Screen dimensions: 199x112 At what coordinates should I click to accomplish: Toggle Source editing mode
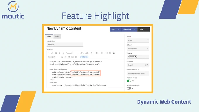point(84,57)
